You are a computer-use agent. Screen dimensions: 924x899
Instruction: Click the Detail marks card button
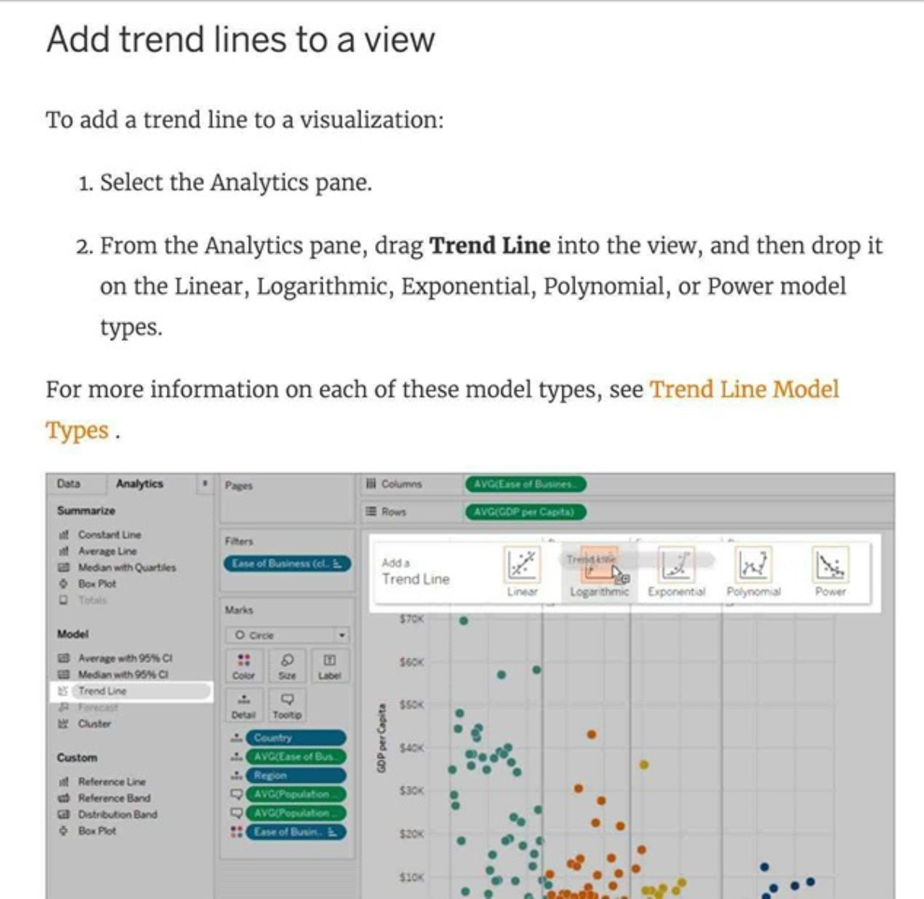[243, 704]
